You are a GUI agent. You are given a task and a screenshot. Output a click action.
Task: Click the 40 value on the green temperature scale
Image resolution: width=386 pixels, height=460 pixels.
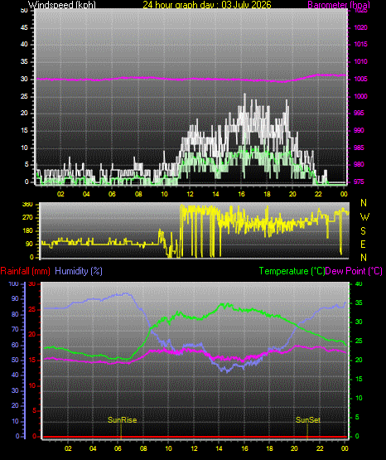[x=359, y=283]
